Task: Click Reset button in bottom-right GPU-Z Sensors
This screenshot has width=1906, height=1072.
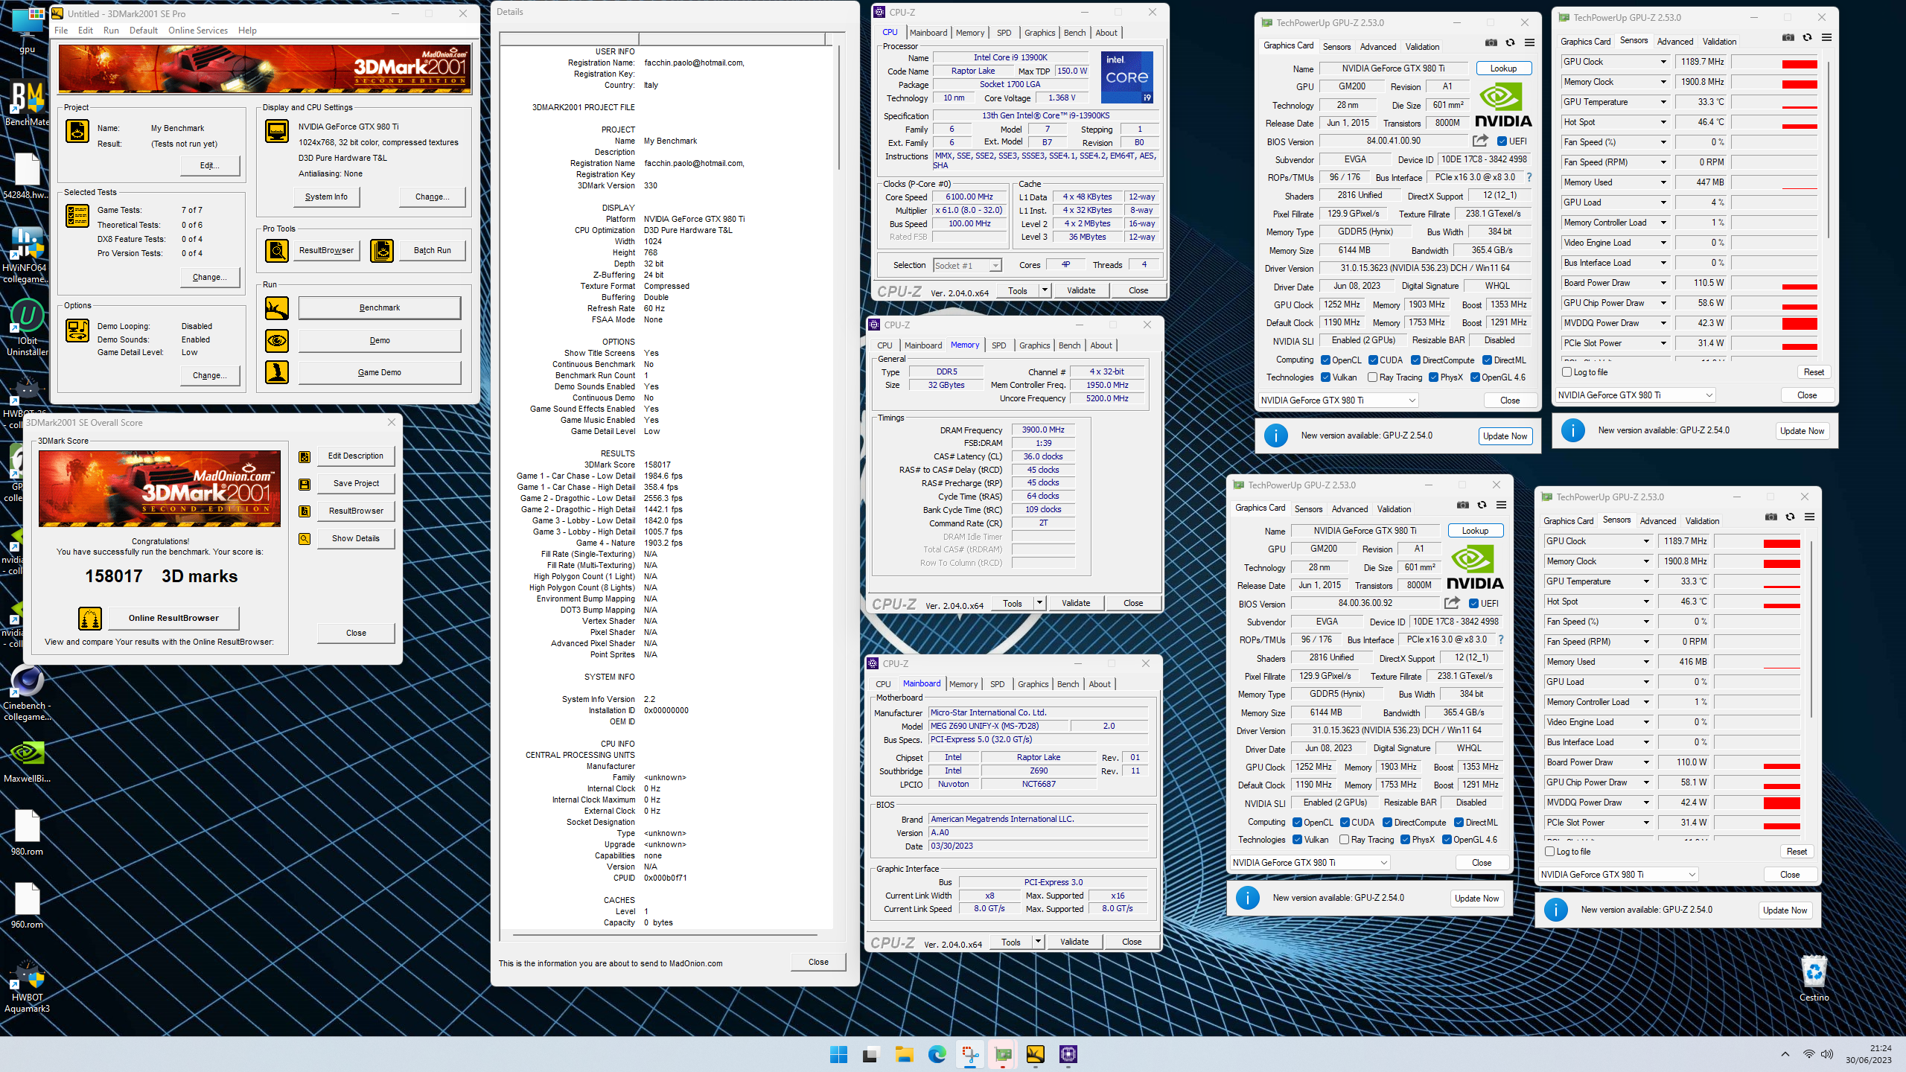Action: (1797, 852)
